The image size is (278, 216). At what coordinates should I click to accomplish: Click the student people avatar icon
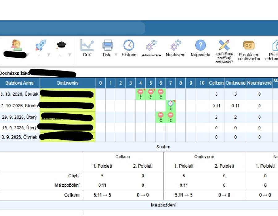point(16,45)
